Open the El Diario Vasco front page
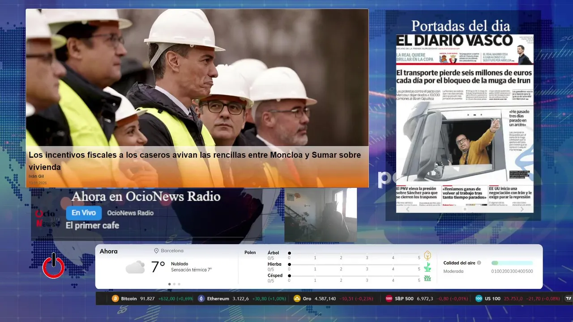The image size is (573, 322). [x=465, y=123]
